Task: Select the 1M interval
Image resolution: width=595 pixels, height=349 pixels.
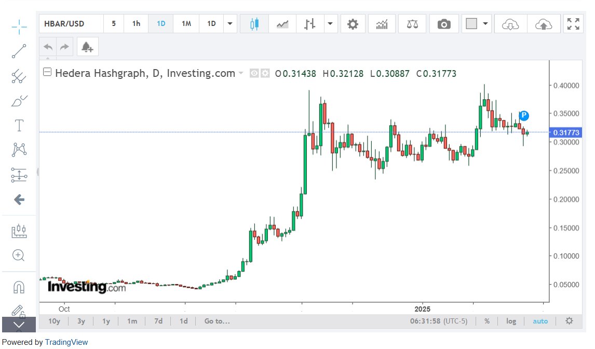Action: click(186, 24)
